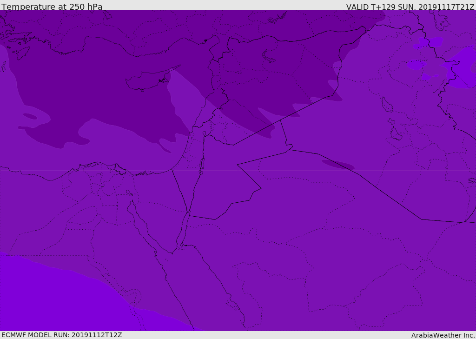This screenshot has height=339, width=476.
Task: Click the 'ArabiaWeather Inc' credit text
Action: click(443, 335)
